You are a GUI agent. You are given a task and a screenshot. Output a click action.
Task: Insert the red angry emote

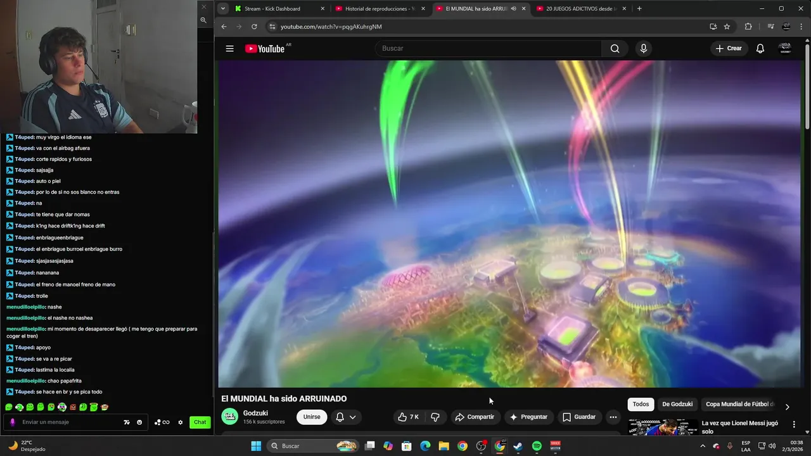tap(73, 407)
